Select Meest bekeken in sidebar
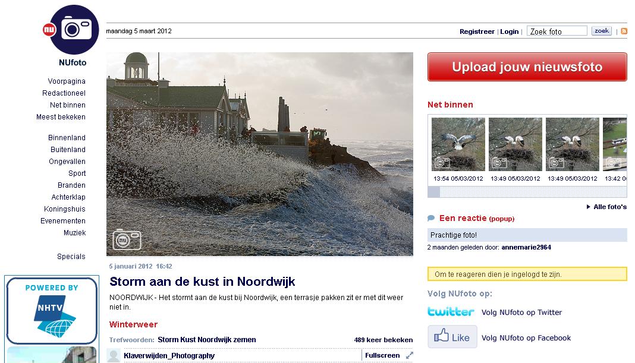635x363 pixels. point(61,117)
